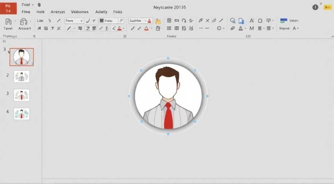Click the clipboard icon with dropdown under lock
The width and height of the screenshot is (334, 184).
(158, 28)
